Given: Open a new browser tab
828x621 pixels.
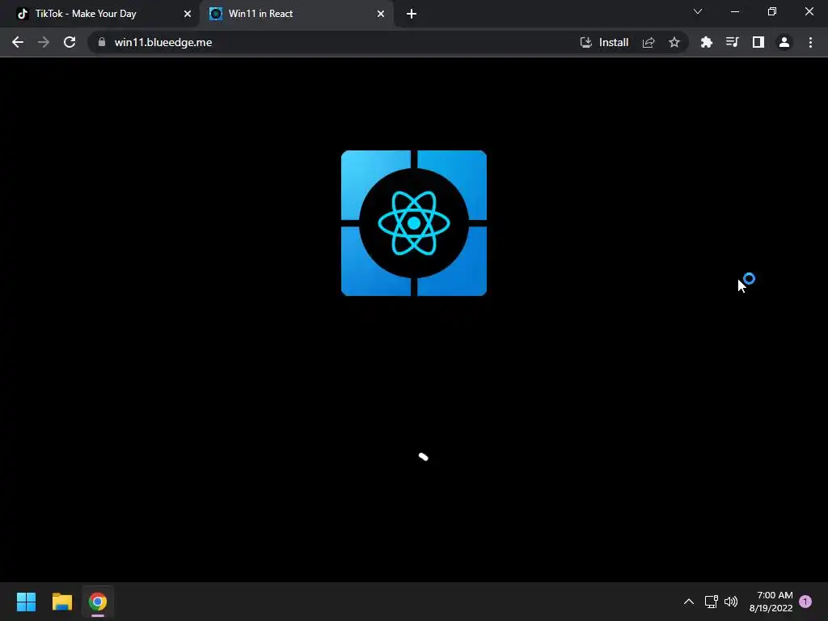Looking at the screenshot, I should point(412,14).
